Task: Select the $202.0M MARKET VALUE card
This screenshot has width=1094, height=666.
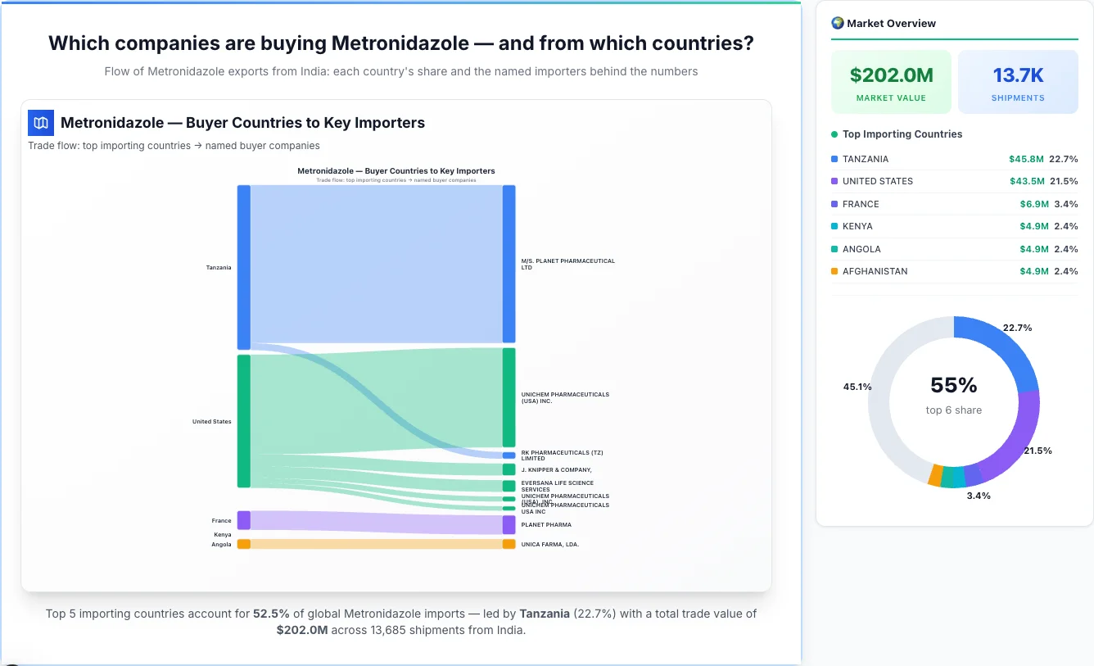Action: tap(891, 80)
